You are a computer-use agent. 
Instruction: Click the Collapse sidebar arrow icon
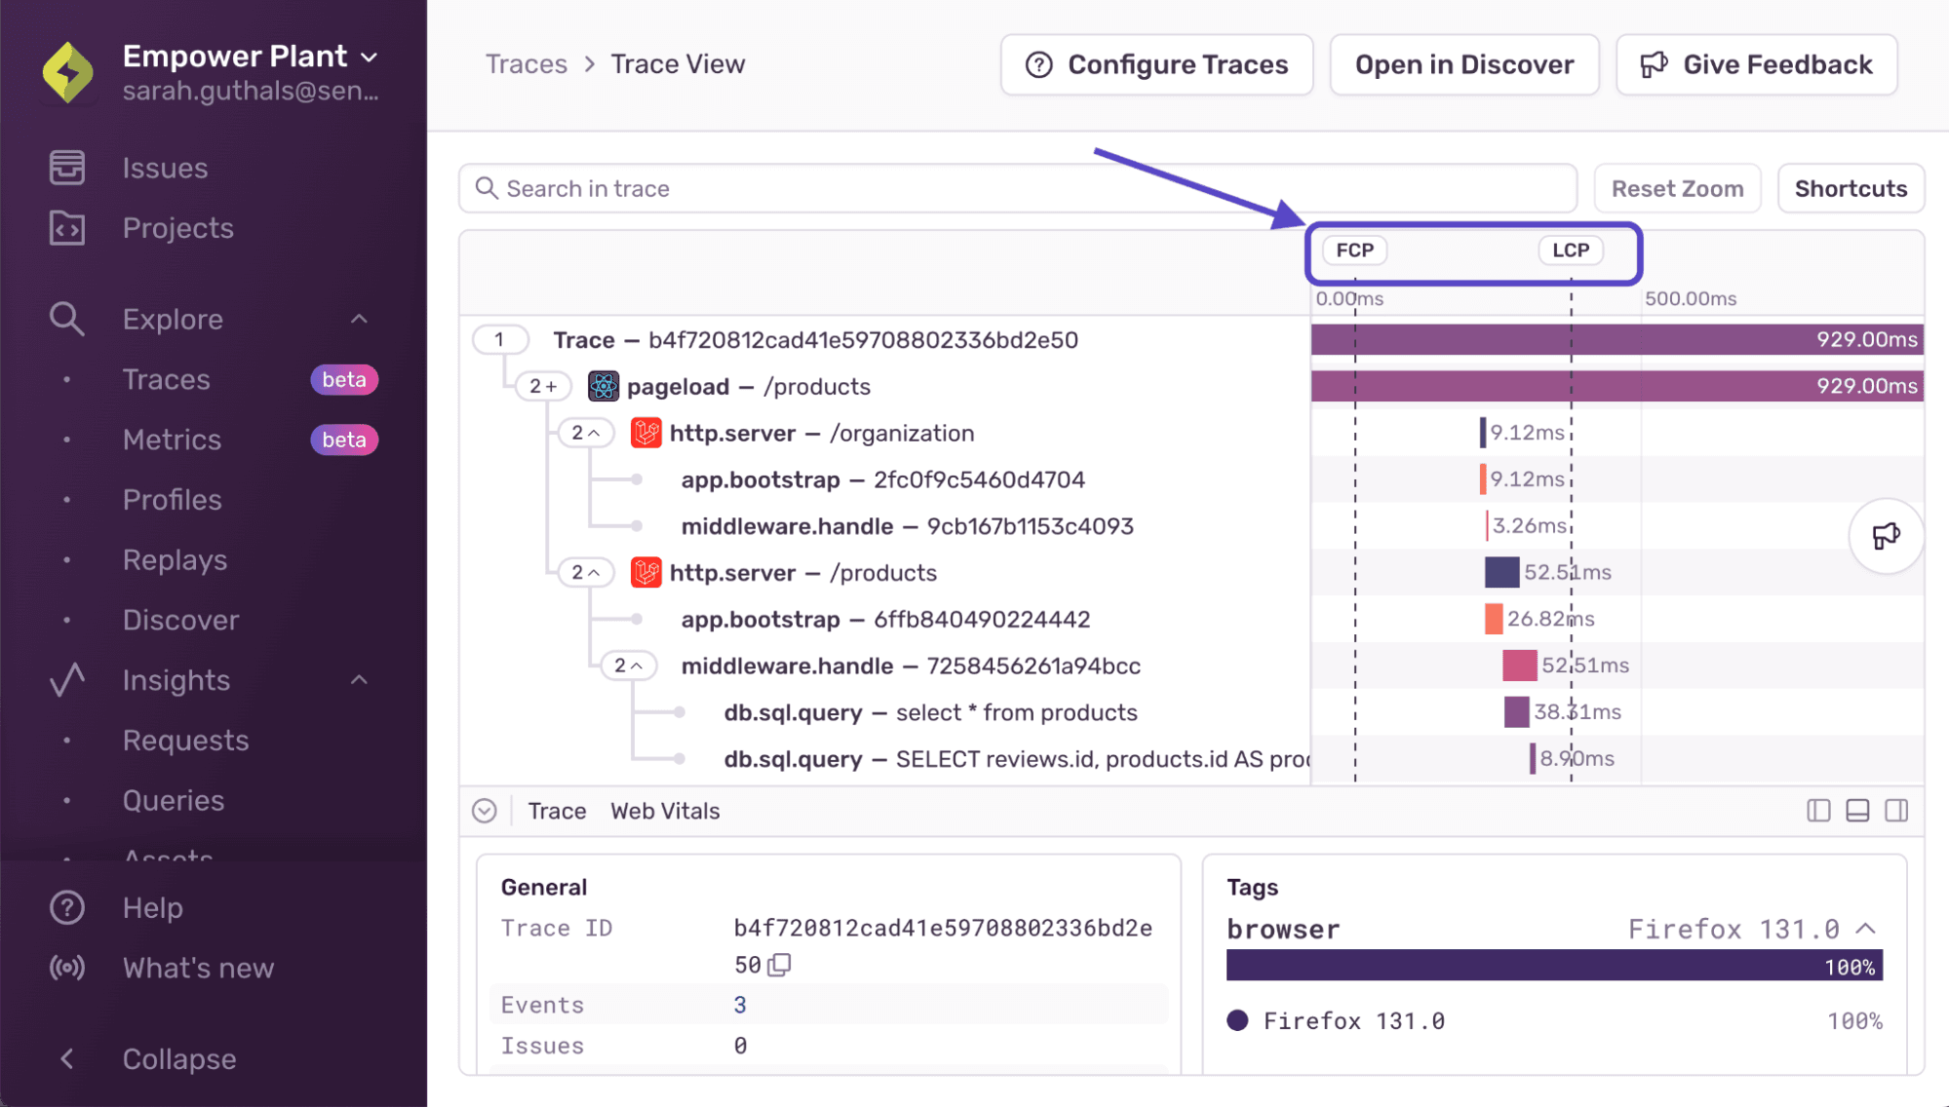67,1059
